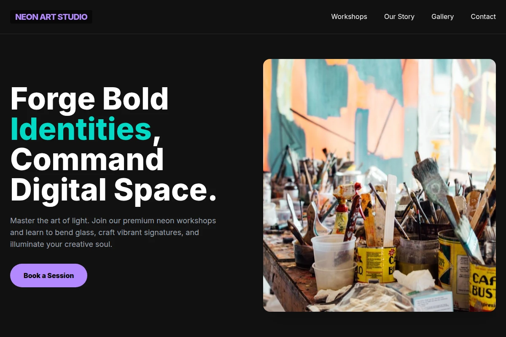Image resolution: width=506 pixels, height=337 pixels.
Task: Open the Workshops nav link
Action: click(349, 17)
